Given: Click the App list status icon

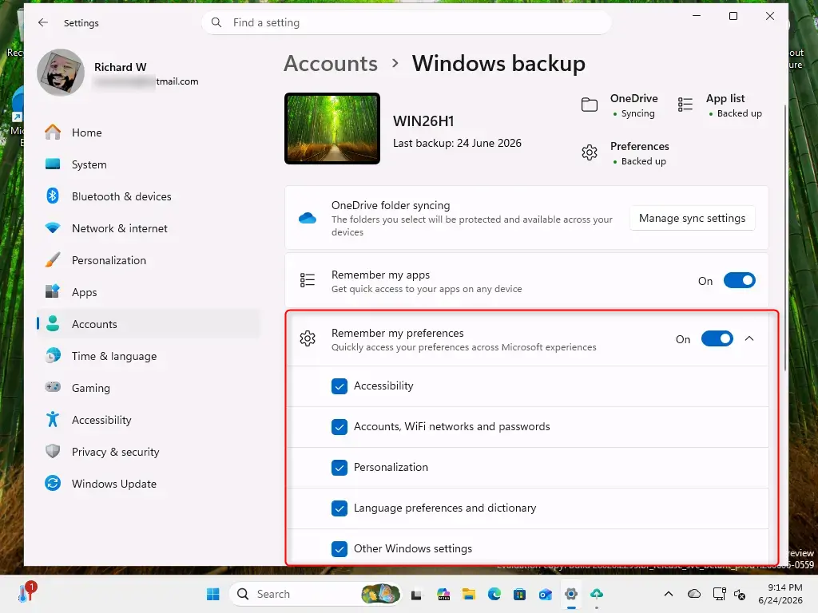Looking at the screenshot, I should pos(685,105).
